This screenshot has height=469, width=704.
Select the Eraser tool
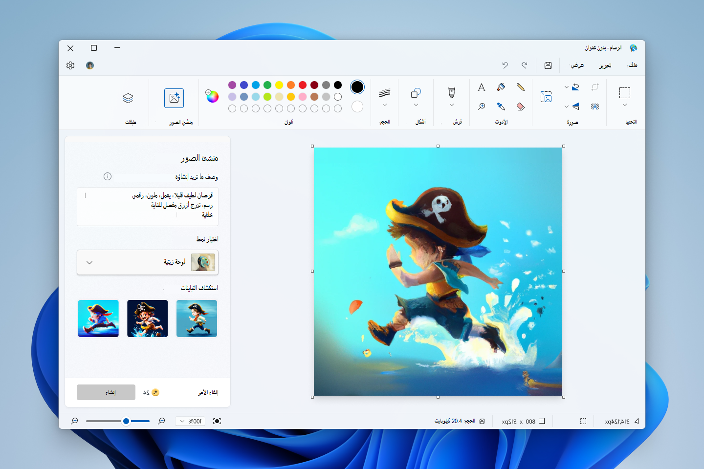(x=521, y=107)
